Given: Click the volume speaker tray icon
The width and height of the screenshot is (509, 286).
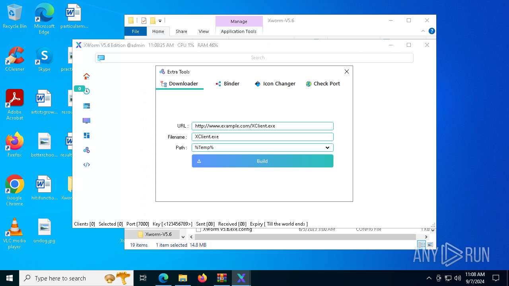Looking at the screenshot, I should click(x=458, y=278).
